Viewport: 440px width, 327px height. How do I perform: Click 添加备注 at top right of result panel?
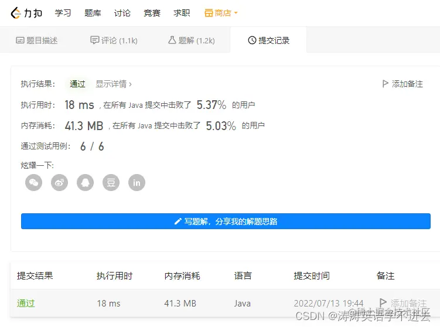(403, 84)
